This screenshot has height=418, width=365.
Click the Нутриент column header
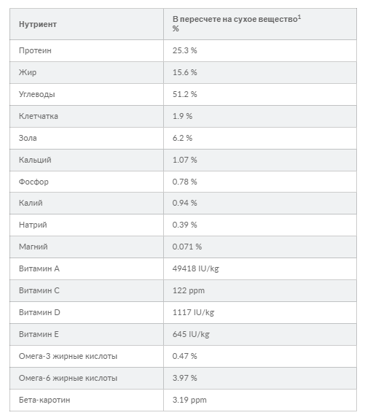coord(38,24)
